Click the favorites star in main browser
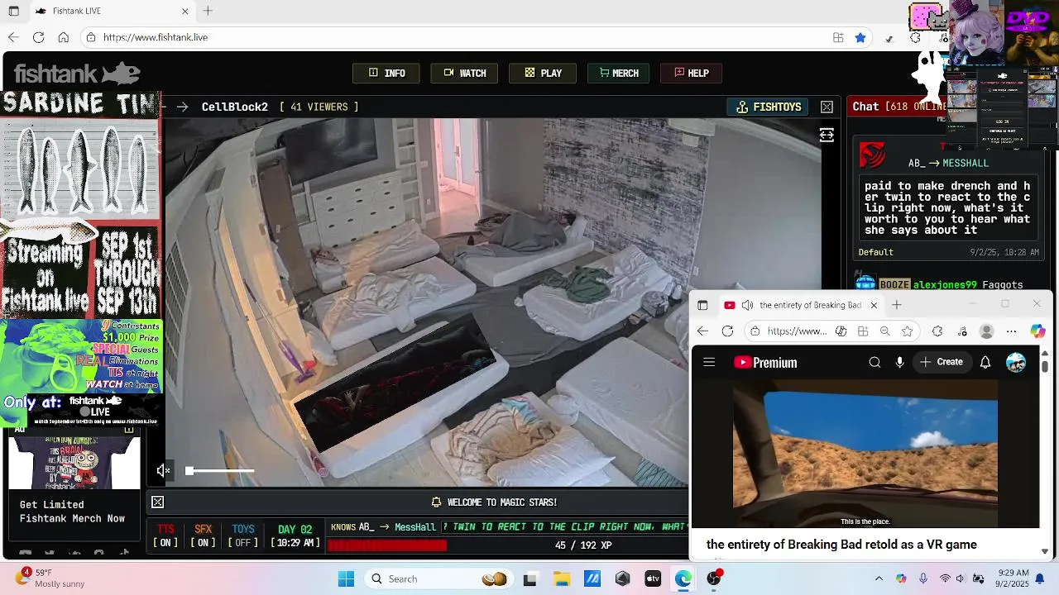The height and width of the screenshot is (595, 1059). point(860,37)
